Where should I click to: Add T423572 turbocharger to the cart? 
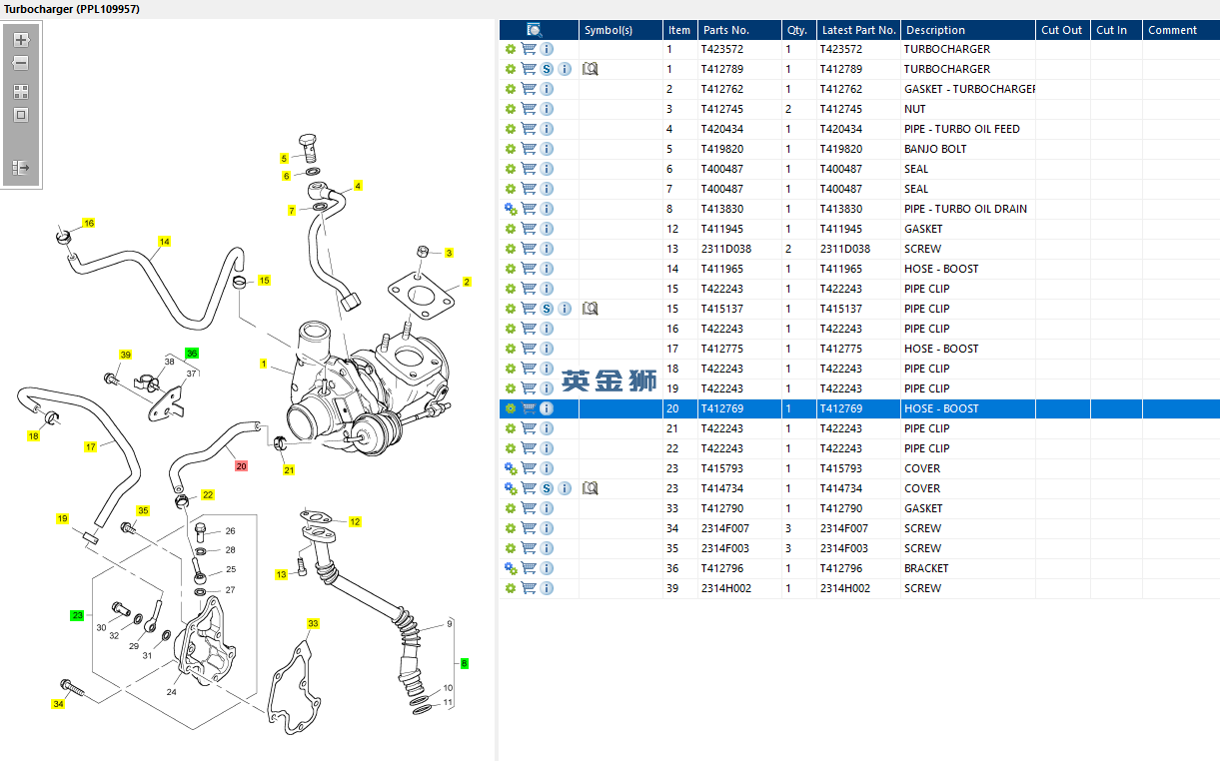tap(529, 49)
